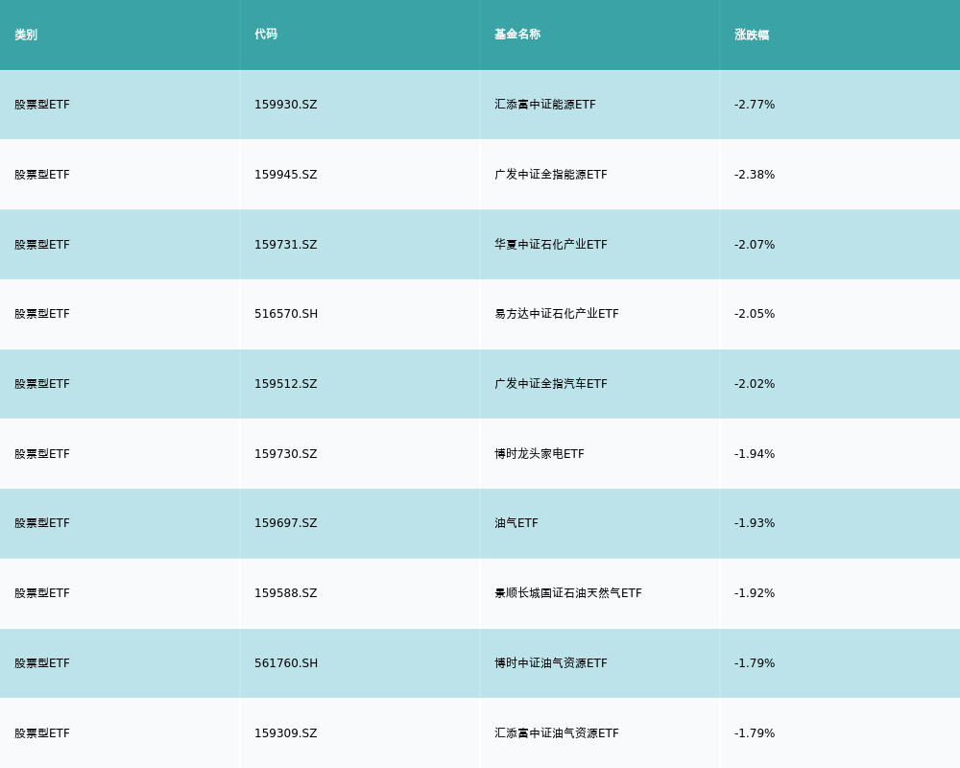Select the 基金名称 column header
This screenshot has height=768, width=960.
coord(517,35)
